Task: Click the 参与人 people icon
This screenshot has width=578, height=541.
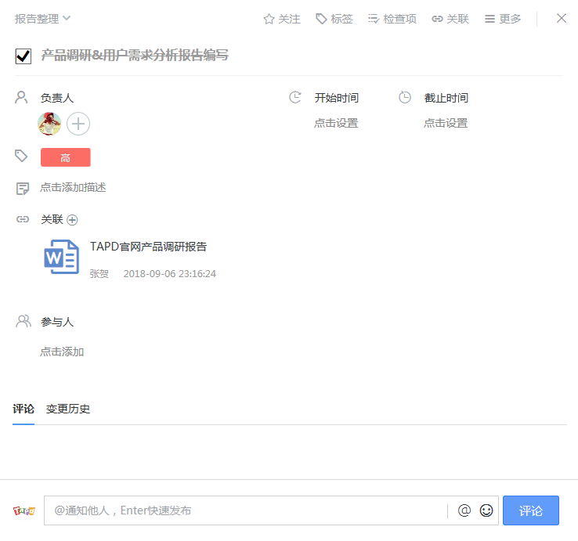Action: click(23, 321)
